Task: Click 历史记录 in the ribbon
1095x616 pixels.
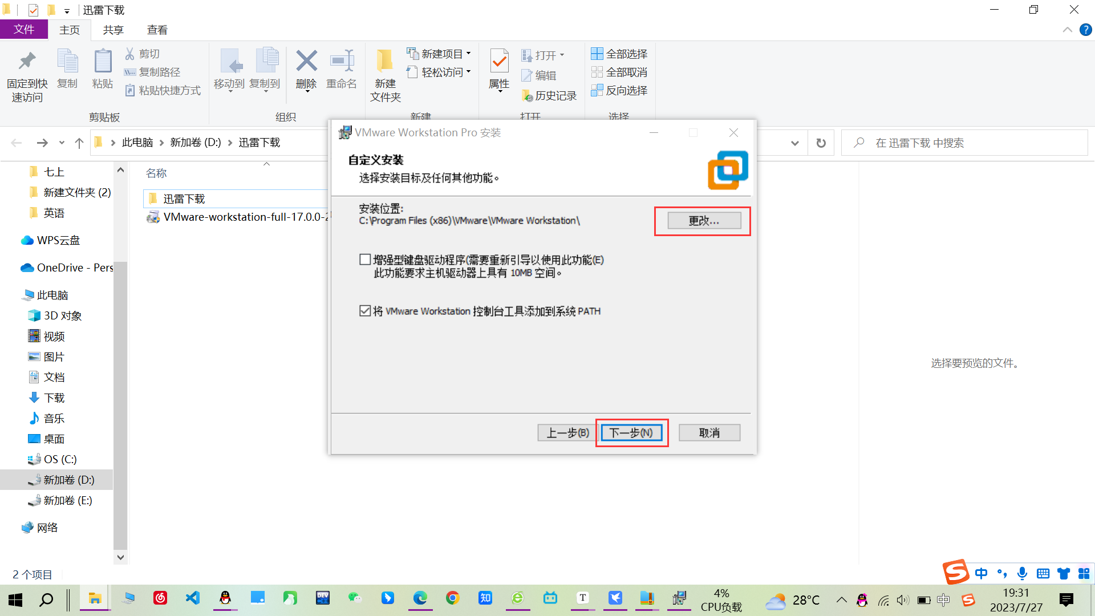Action: click(x=549, y=95)
